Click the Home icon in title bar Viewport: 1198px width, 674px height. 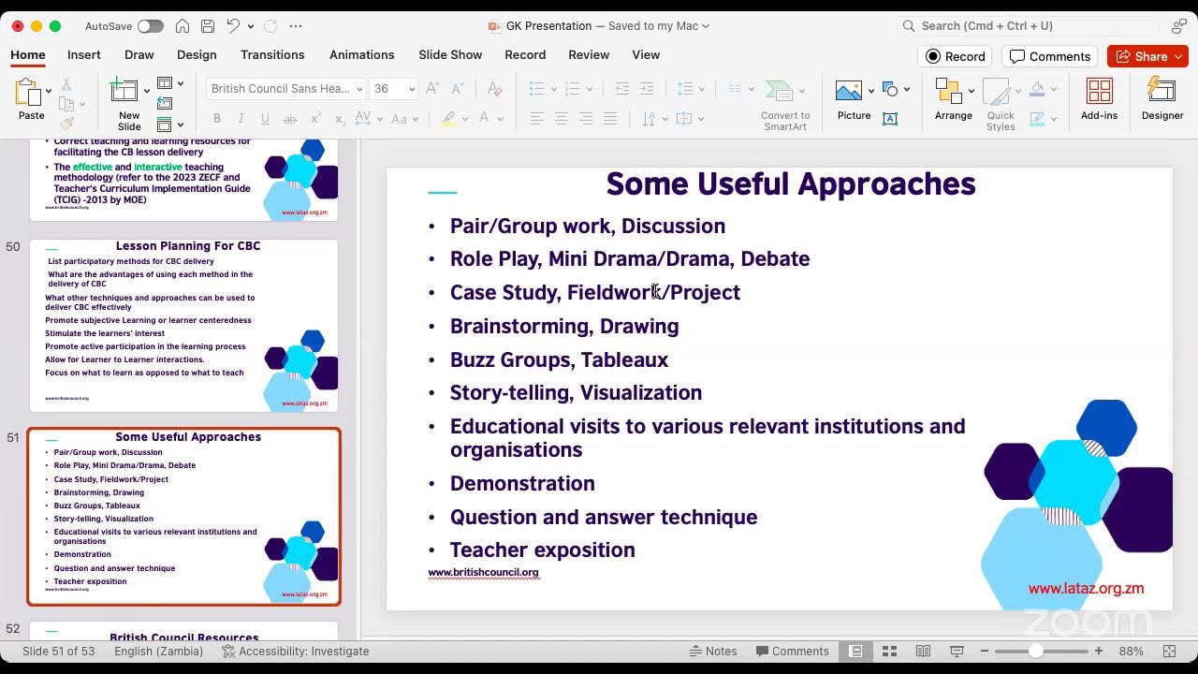pyautogui.click(x=183, y=26)
